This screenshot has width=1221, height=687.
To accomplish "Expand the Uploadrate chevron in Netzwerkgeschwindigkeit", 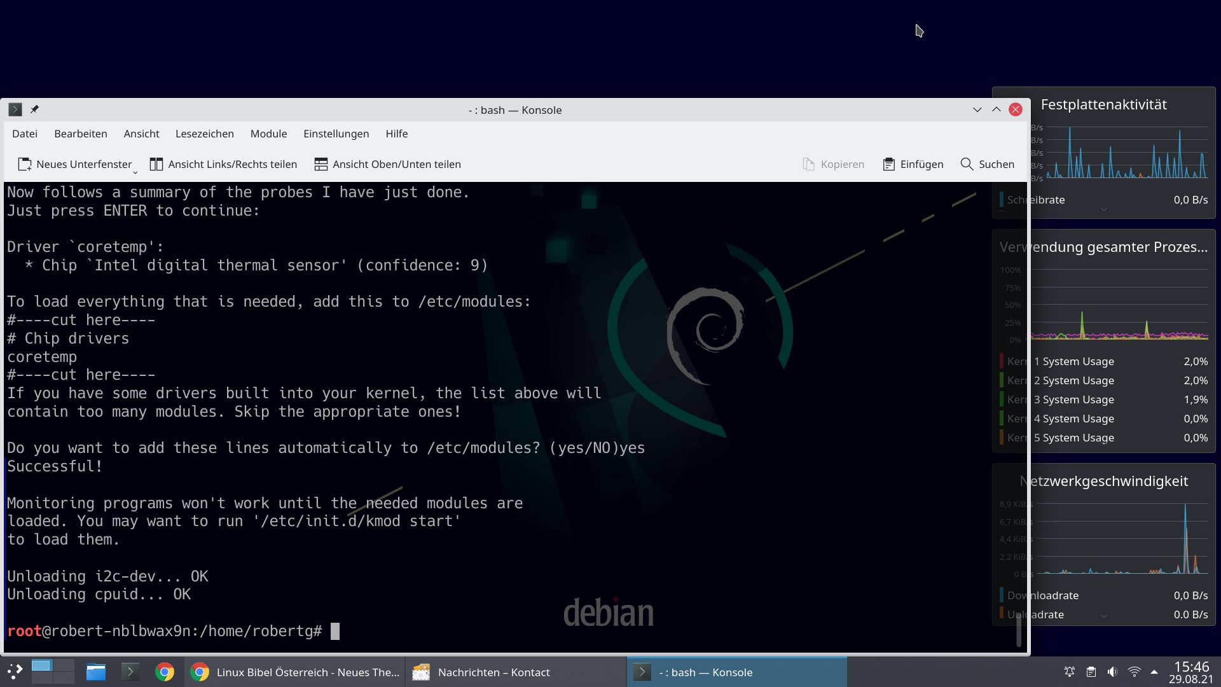I will [x=1105, y=616].
